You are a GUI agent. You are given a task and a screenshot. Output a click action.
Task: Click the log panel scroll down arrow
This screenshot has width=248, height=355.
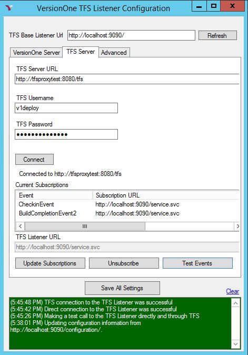(235, 344)
